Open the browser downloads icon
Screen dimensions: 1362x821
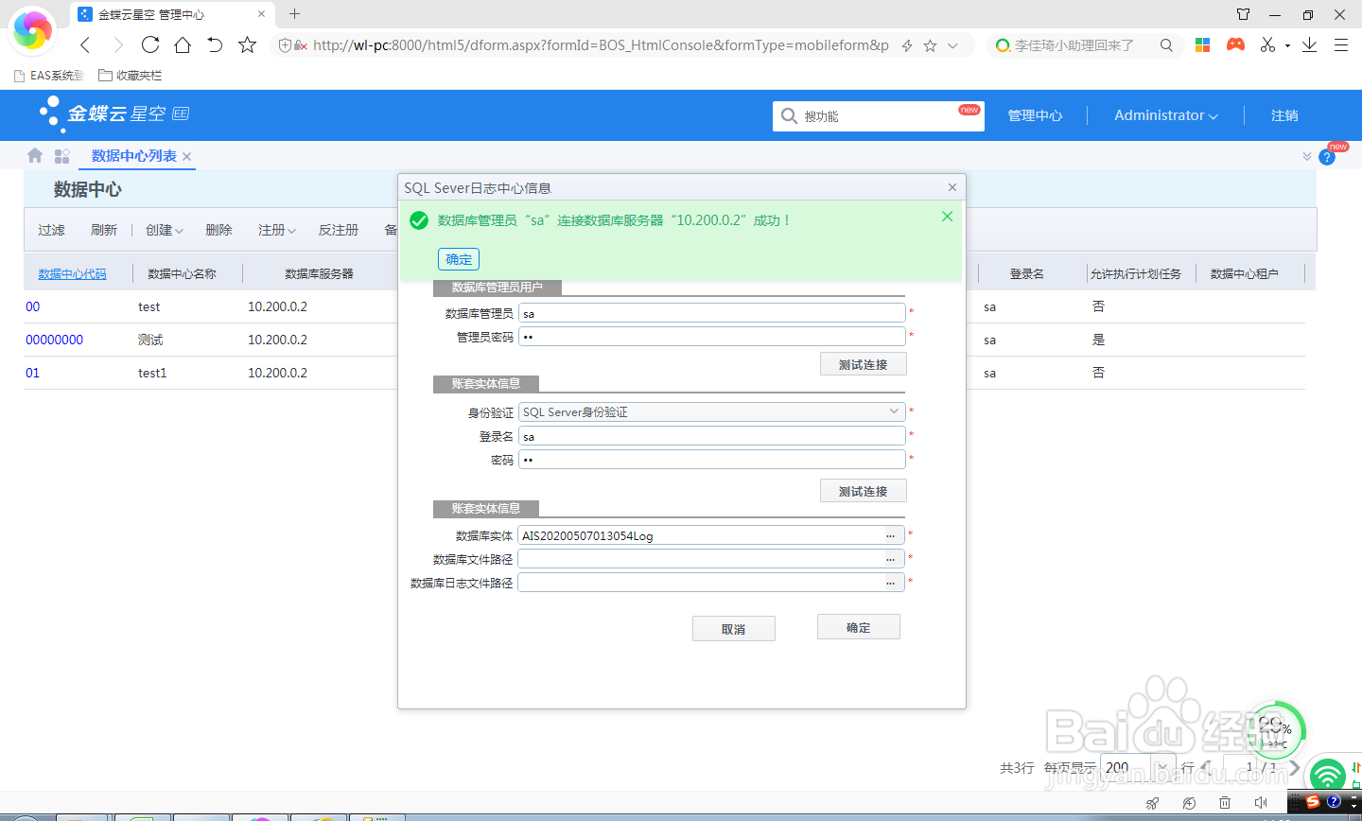pyautogui.click(x=1309, y=44)
